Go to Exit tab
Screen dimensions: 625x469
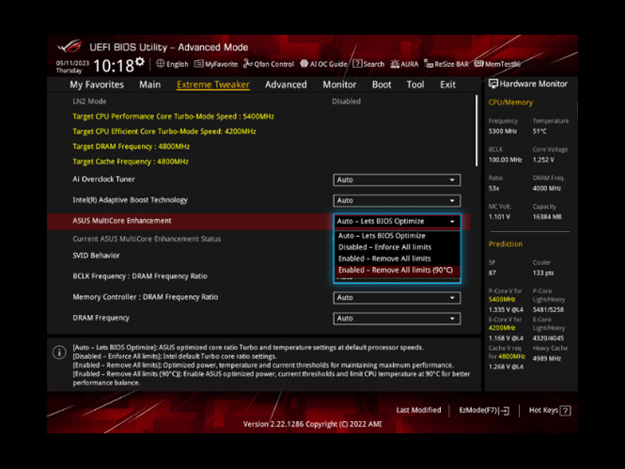coord(447,85)
